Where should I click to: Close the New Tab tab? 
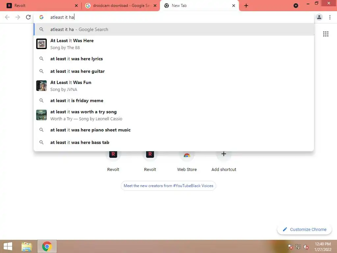(234, 6)
